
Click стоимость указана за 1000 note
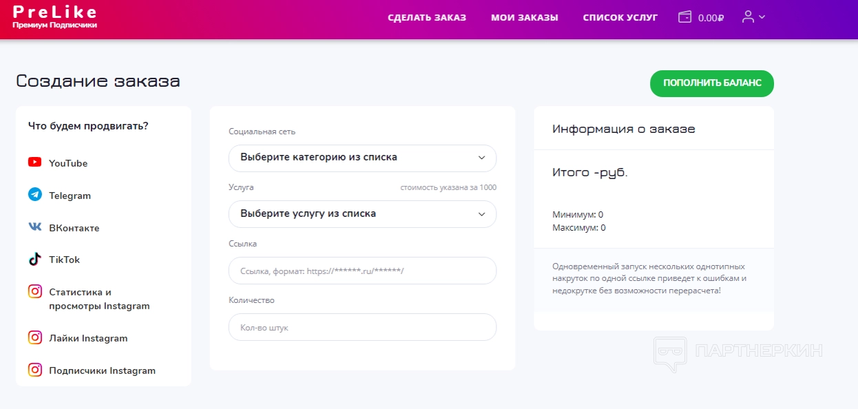pyautogui.click(x=448, y=187)
